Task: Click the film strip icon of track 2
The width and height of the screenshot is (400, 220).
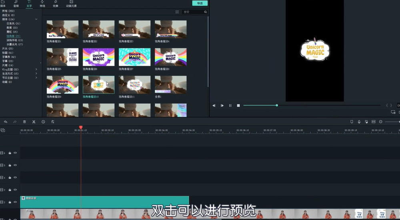Action: pos(2,202)
